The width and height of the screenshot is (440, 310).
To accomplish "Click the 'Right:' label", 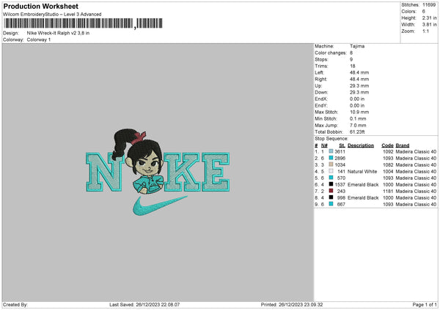I will point(320,79).
